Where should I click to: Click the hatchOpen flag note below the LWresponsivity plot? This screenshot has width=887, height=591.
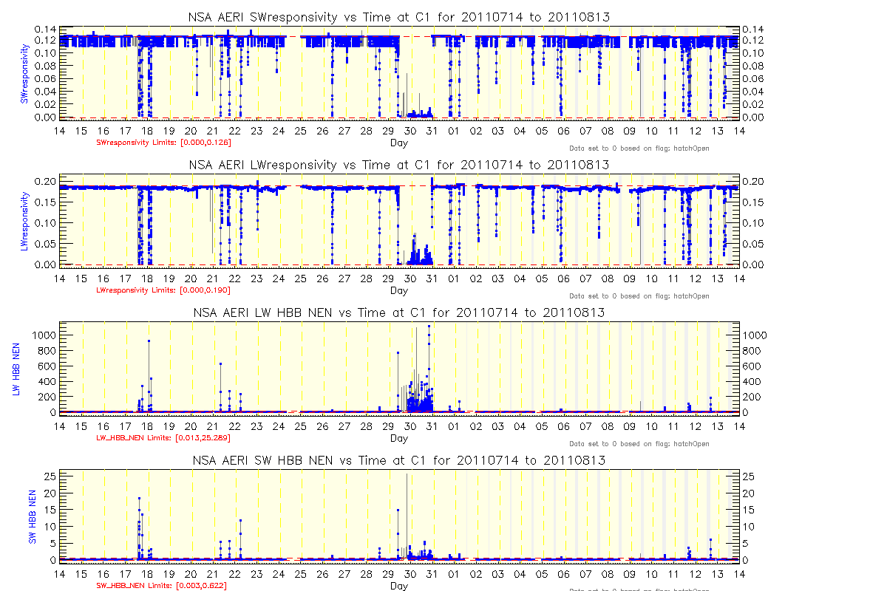pyautogui.click(x=639, y=296)
